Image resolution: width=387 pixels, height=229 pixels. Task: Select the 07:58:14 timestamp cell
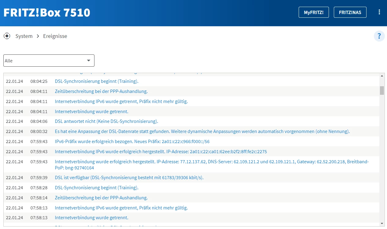(x=39, y=198)
